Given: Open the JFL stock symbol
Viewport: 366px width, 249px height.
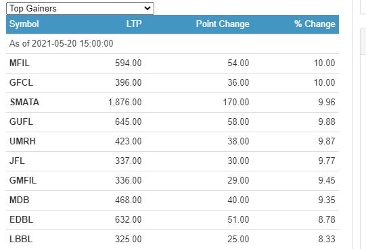Looking at the screenshot, I should click(x=17, y=161).
